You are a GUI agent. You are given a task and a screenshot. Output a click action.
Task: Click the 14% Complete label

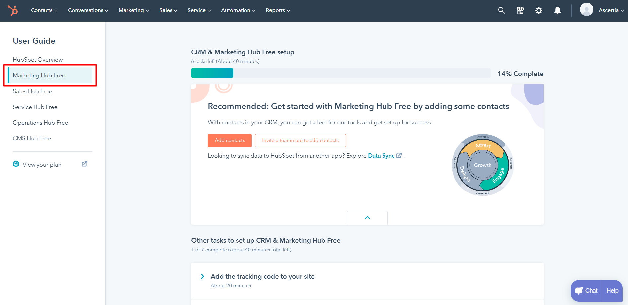coord(520,74)
